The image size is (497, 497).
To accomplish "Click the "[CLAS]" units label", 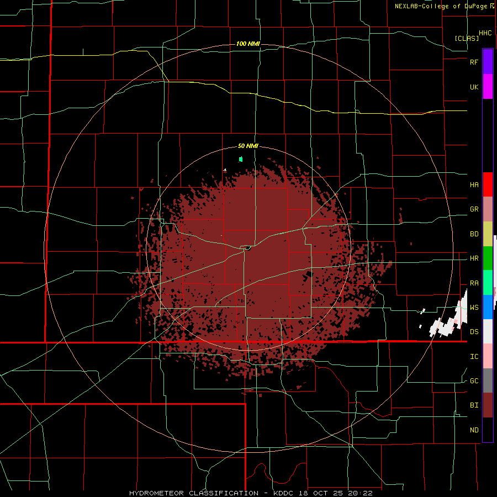I will click(x=467, y=38).
